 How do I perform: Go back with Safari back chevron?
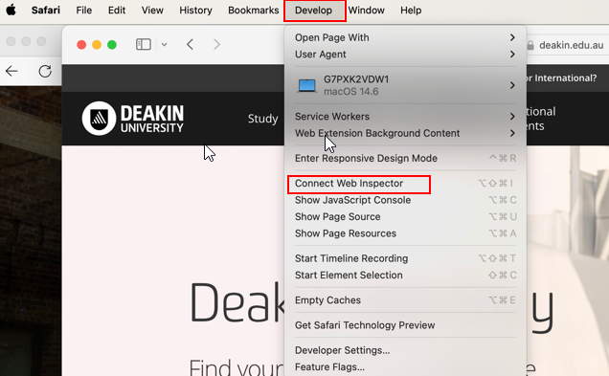190,45
